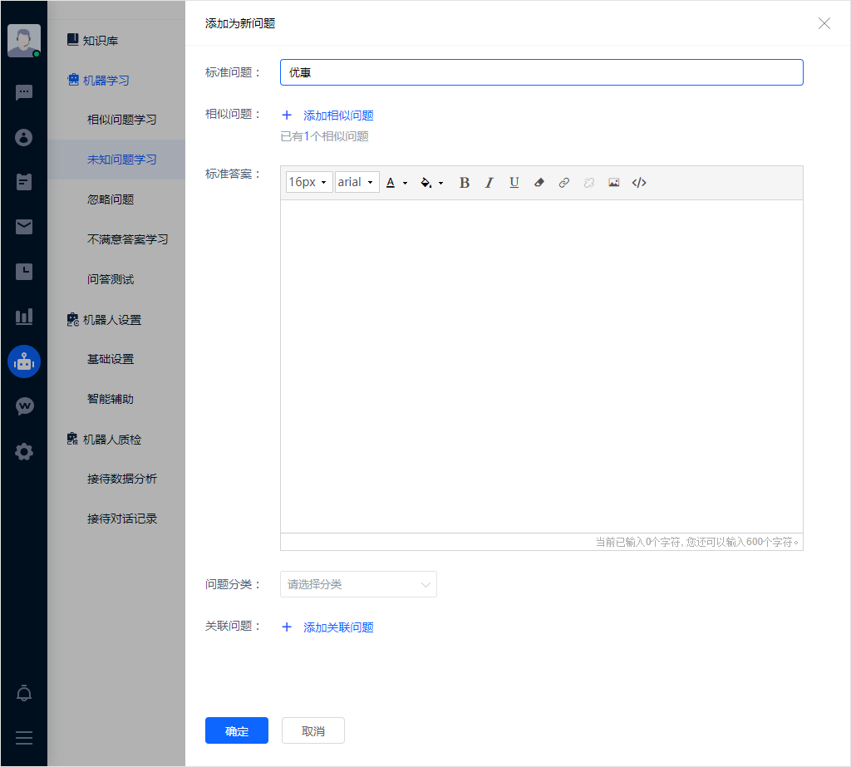Open the settings gear sidebar icon
The height and width of the screenshot is (767, 851).
coord(24,451)
